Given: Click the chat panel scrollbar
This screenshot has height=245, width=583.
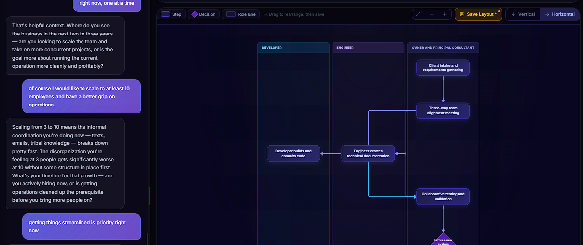Looking at the screenshot, I should click(x=149, y=238).
